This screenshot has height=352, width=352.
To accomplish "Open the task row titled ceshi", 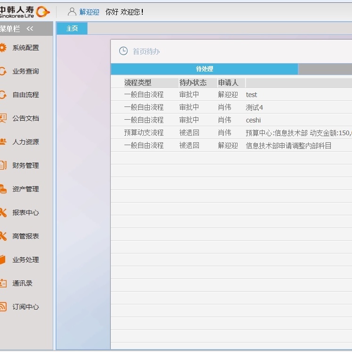I will click(x=253, y=120).
